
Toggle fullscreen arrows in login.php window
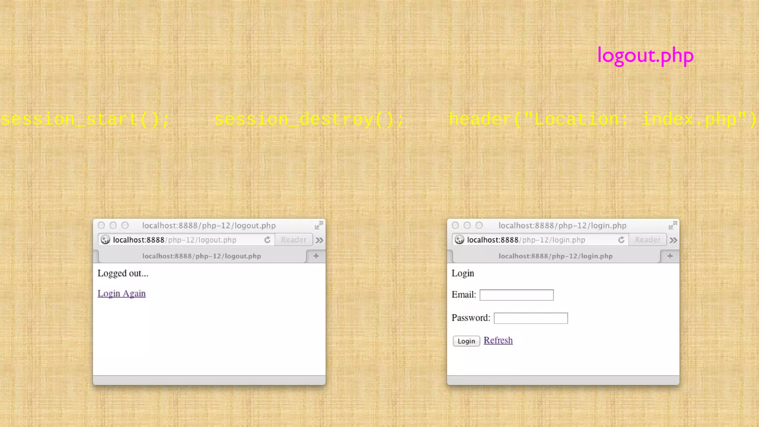click(673, 225)
